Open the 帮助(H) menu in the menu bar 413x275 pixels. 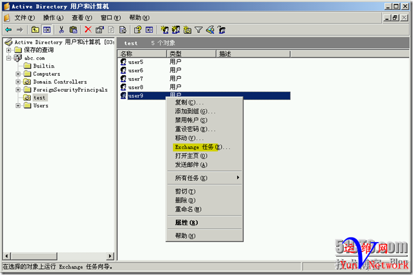click(x=139, y=18)
